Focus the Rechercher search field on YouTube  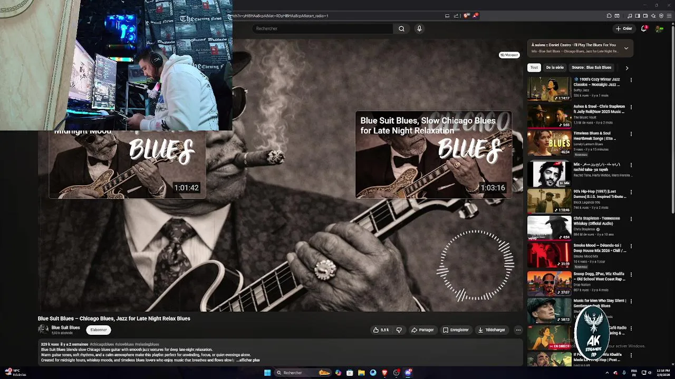tap(323, 28)
